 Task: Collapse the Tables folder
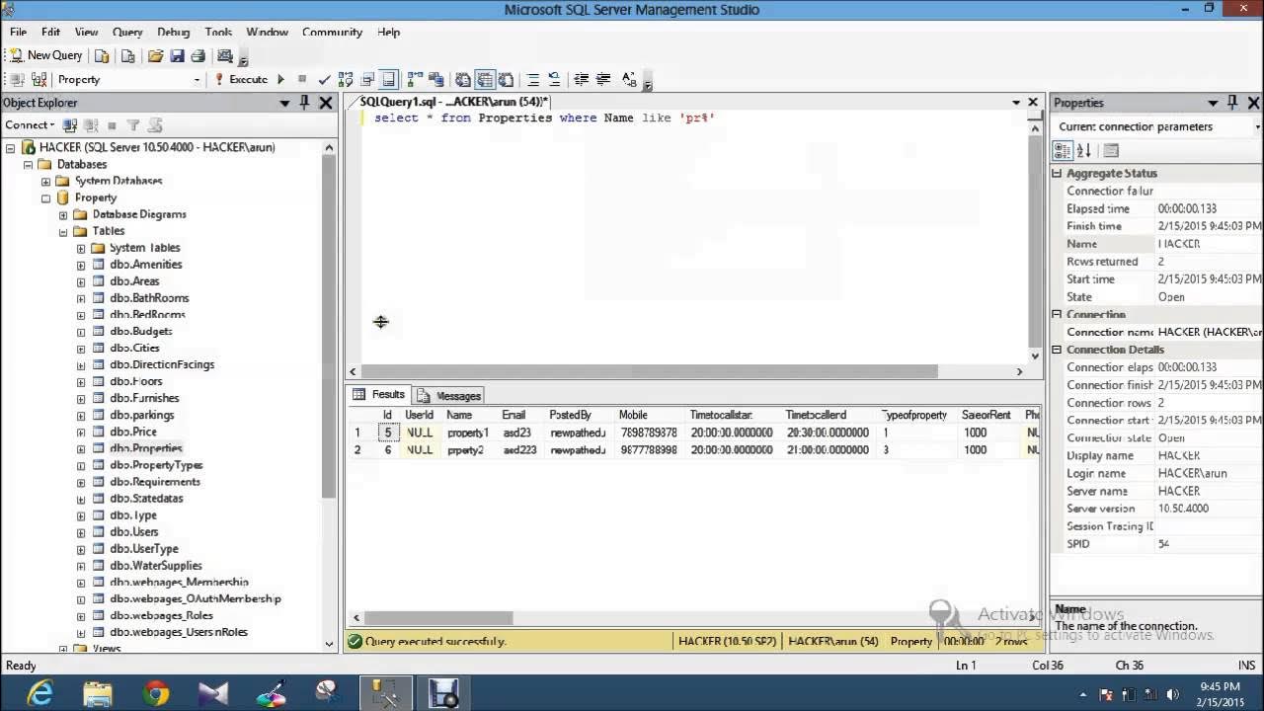63,231
